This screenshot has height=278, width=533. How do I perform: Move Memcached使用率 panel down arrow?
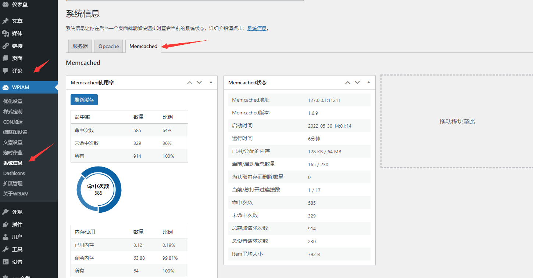coord(199,83)
